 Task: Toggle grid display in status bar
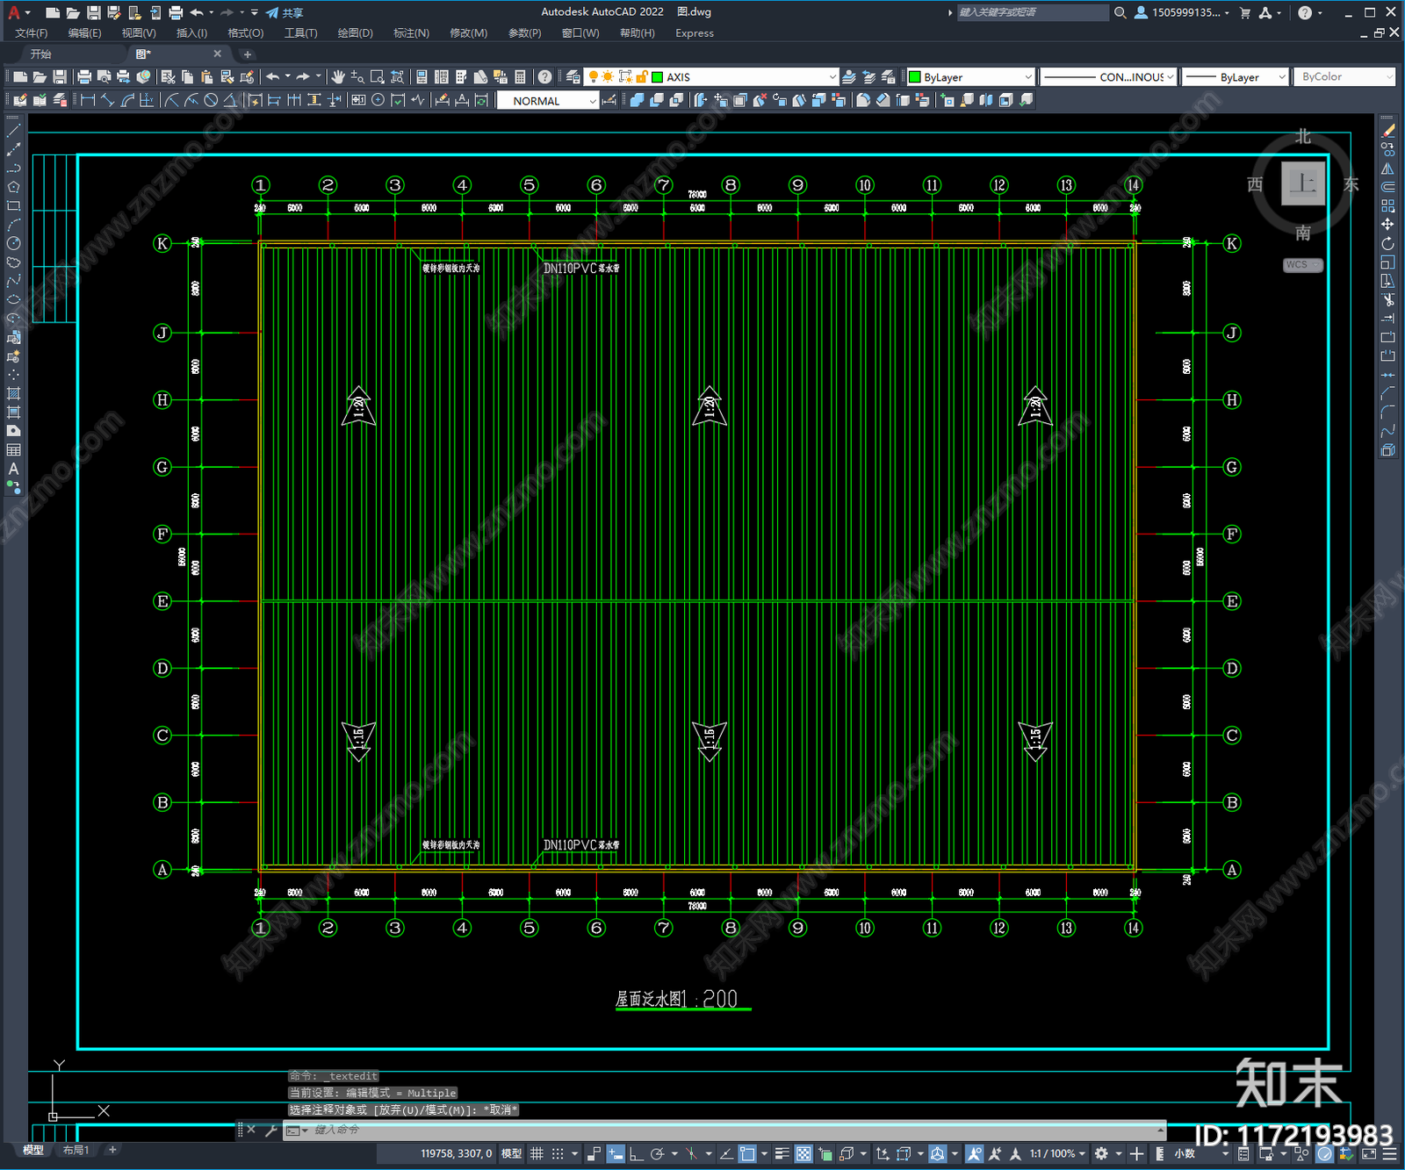pos(537,1153)
